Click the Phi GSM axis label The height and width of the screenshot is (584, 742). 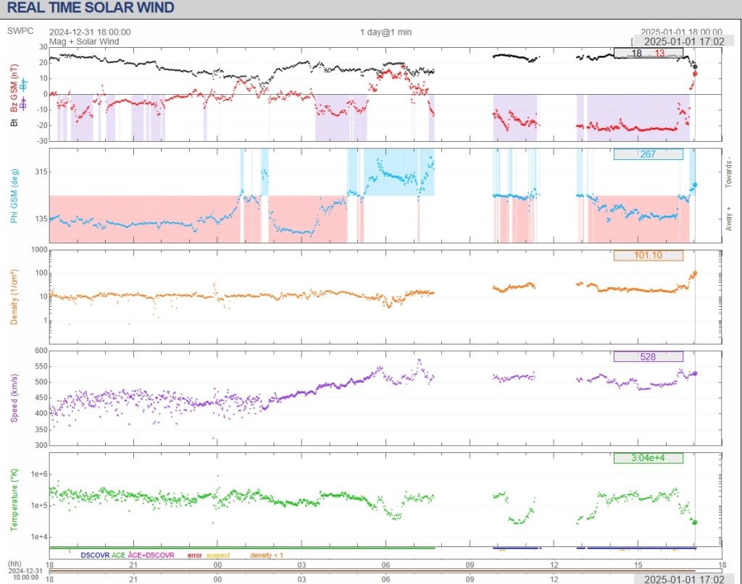[x=14, y=195]
